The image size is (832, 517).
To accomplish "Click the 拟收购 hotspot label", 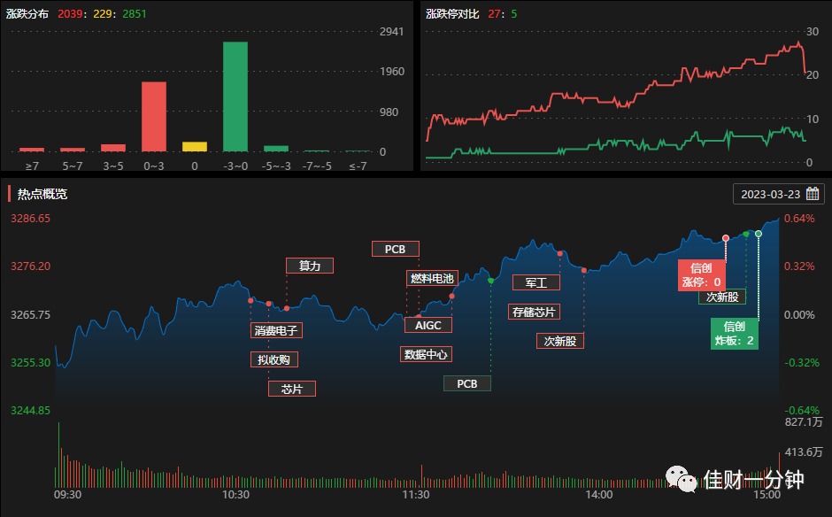I will tap(273, 359).
